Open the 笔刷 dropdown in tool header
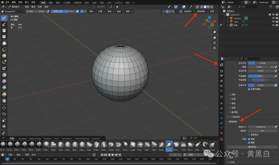This screenshot has width=279, height=165. click(x=92, y=11)
